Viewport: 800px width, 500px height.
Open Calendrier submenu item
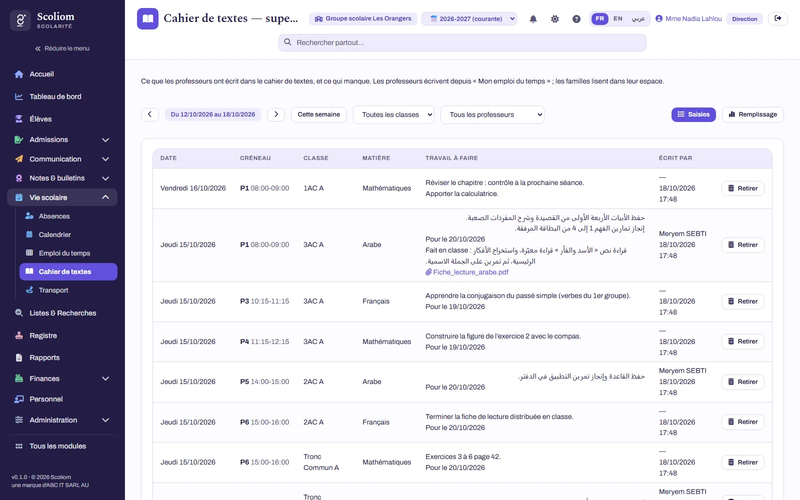point(68,234)
